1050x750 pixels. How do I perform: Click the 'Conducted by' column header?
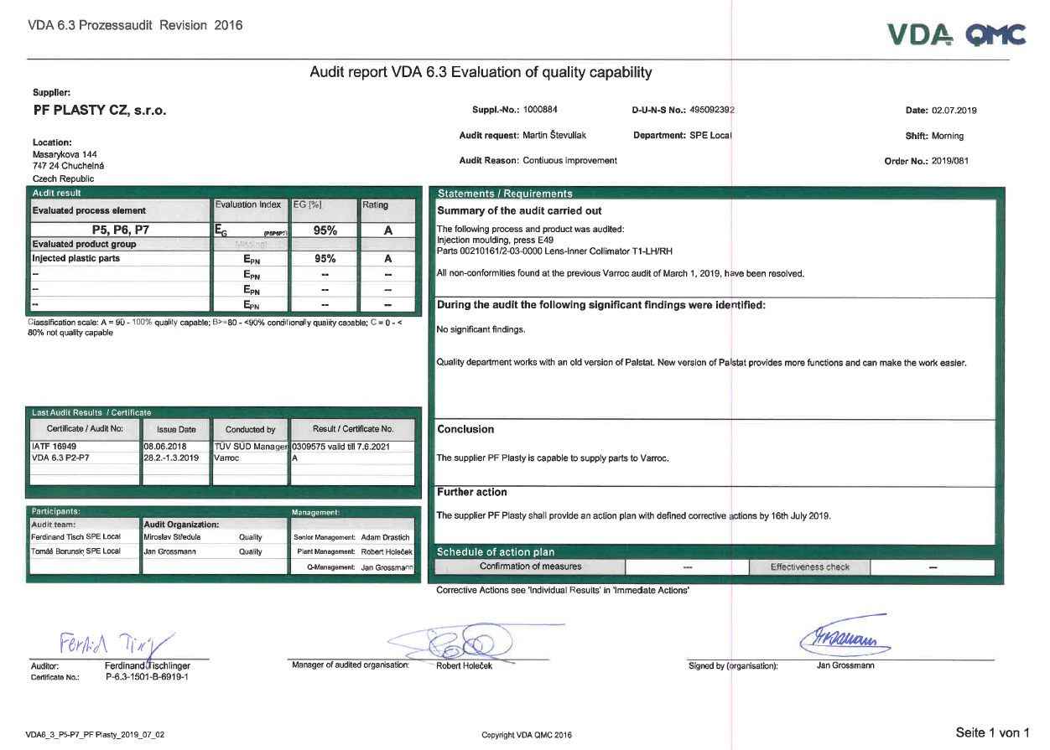click(x=251, y=429)
